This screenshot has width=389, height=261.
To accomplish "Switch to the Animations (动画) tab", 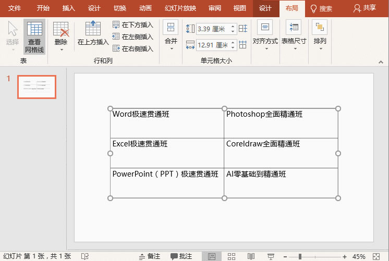I will point(145,8).
